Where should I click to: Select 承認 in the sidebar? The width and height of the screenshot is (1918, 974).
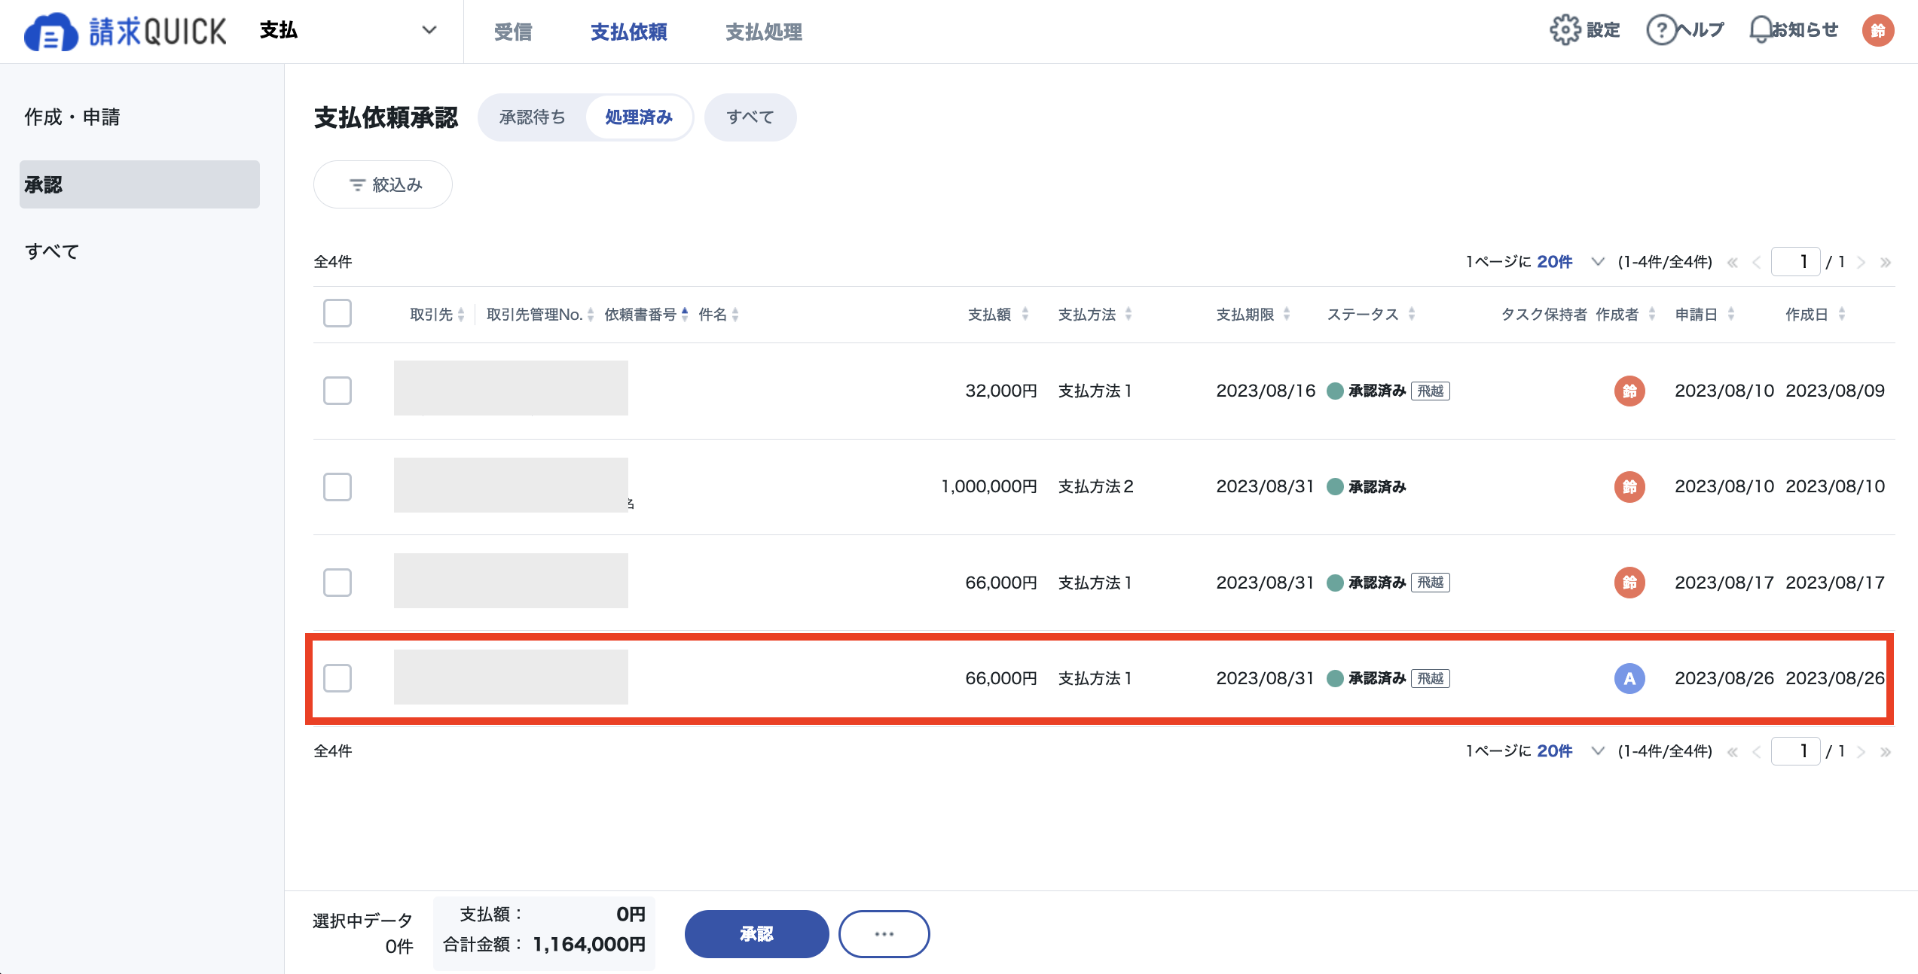click(x=139, y=184)
